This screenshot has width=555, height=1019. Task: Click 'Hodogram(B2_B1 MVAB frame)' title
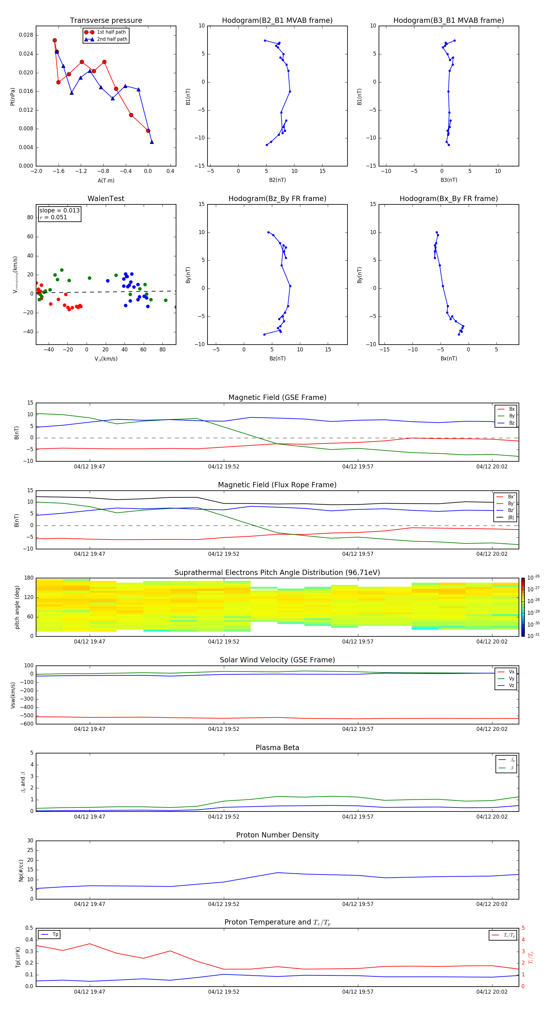point(277,21)
